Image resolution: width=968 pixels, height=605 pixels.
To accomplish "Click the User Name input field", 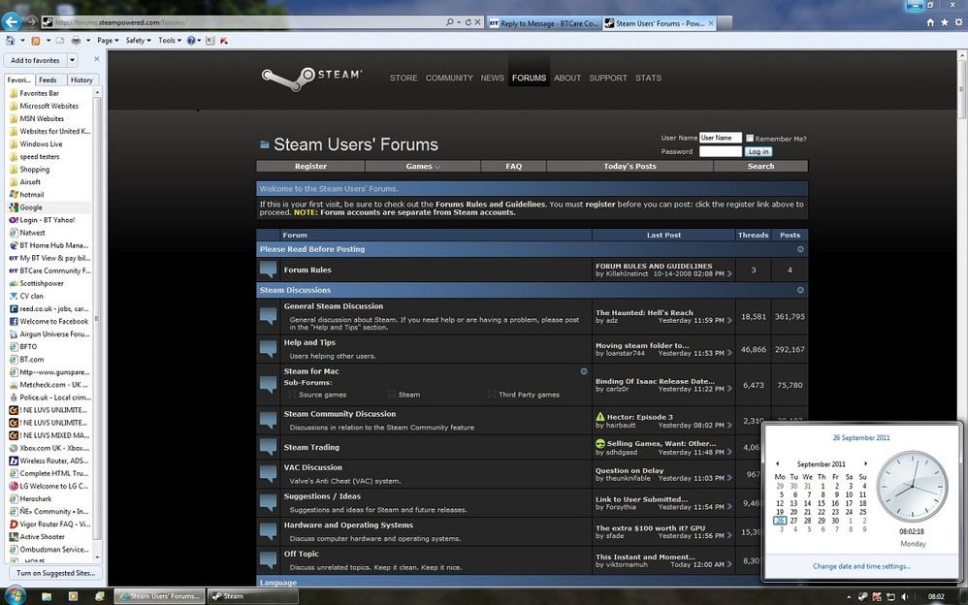I will (721, 138).
